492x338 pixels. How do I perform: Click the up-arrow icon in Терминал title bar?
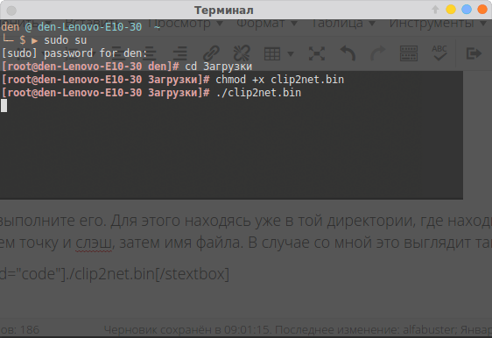point(435,10)
